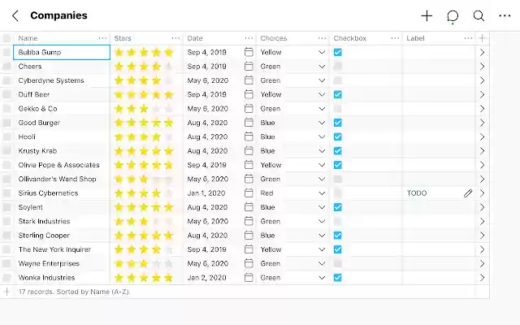Set Cheers rating to five stars
520x325 pixels.
(x=169, y=67)
